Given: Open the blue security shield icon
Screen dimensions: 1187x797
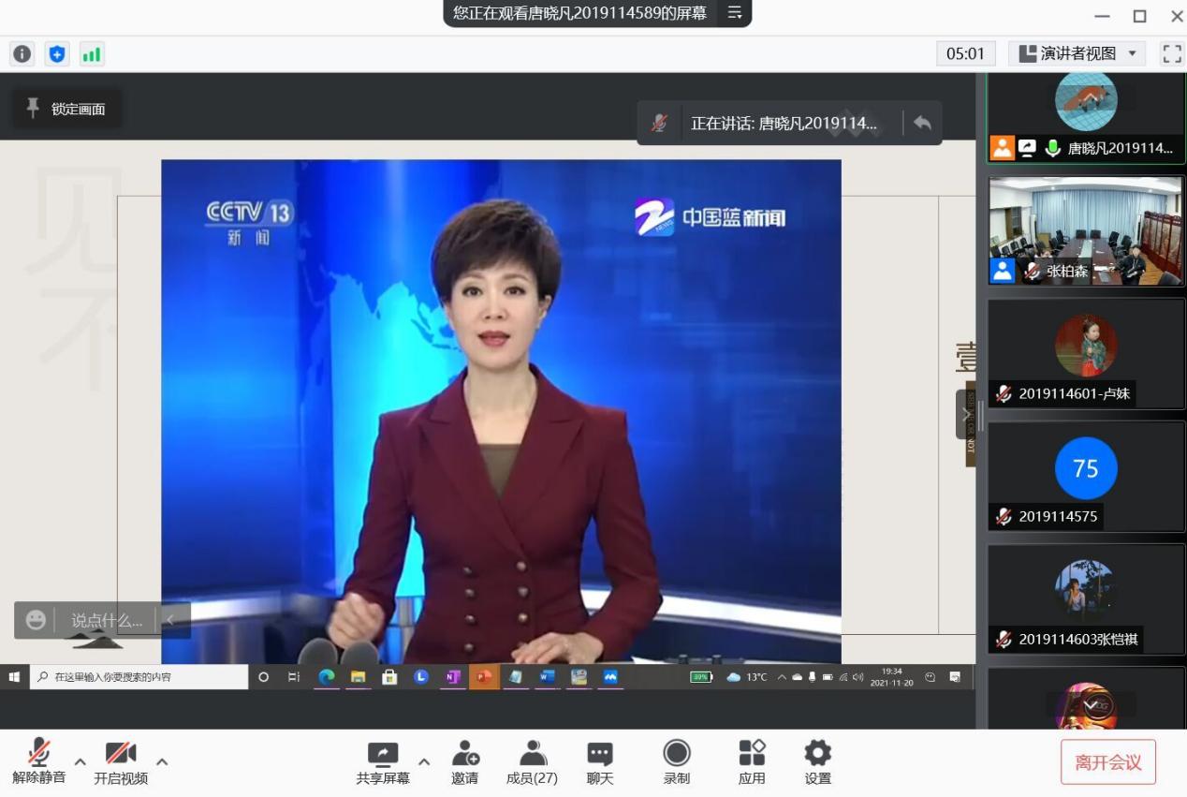Looking at the screenshot, I should click(x=57, y=54).
